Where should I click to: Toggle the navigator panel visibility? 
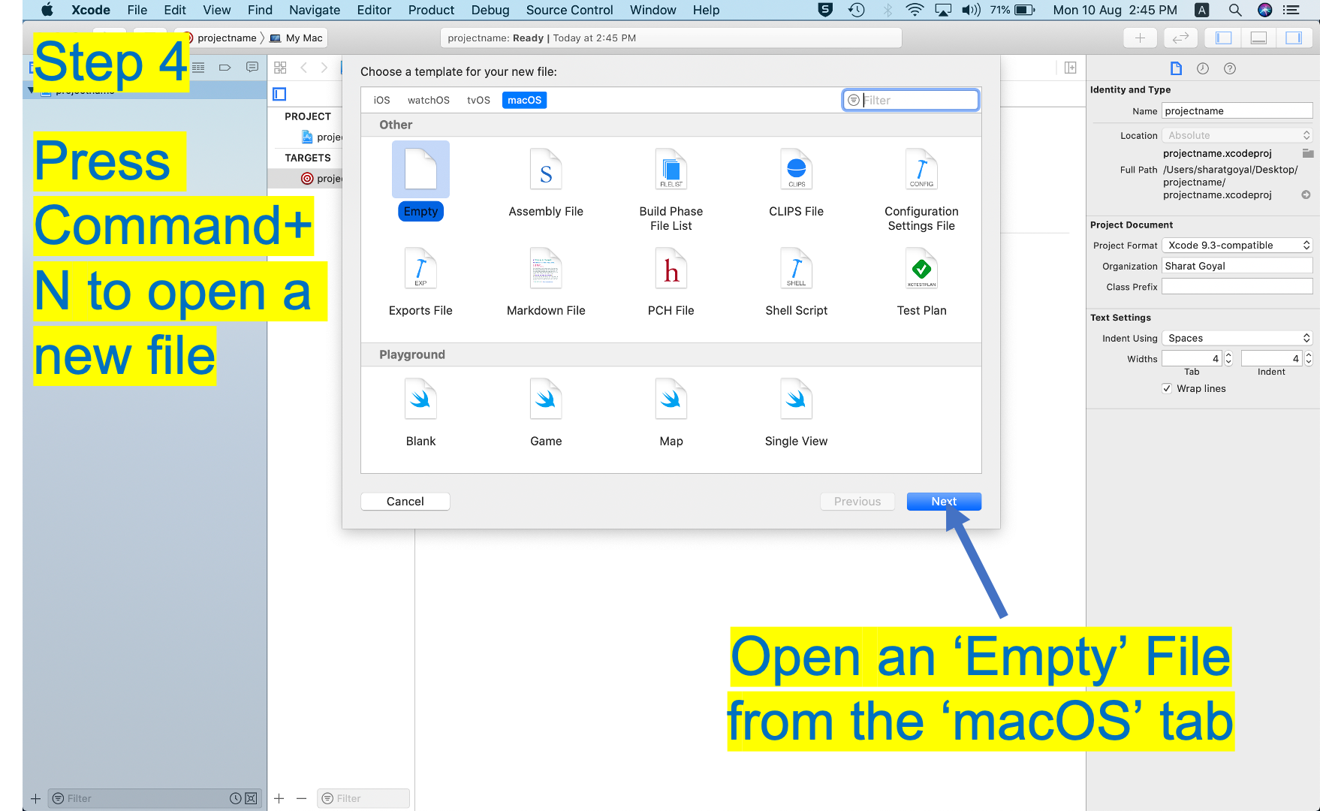coord(1224,38)
